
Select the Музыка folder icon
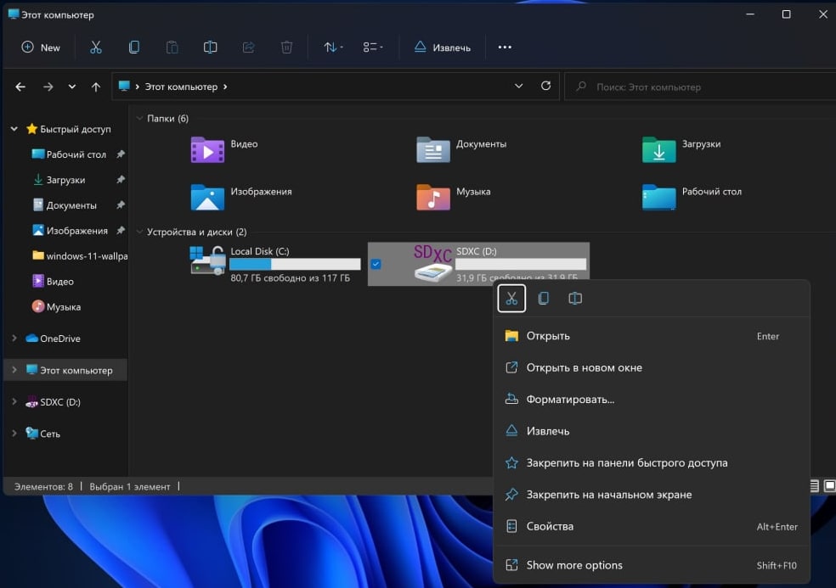pos(433,197)
